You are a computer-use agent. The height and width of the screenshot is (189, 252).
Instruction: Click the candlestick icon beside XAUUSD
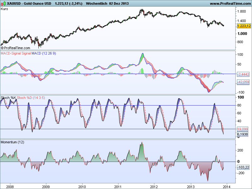(3, 3)
